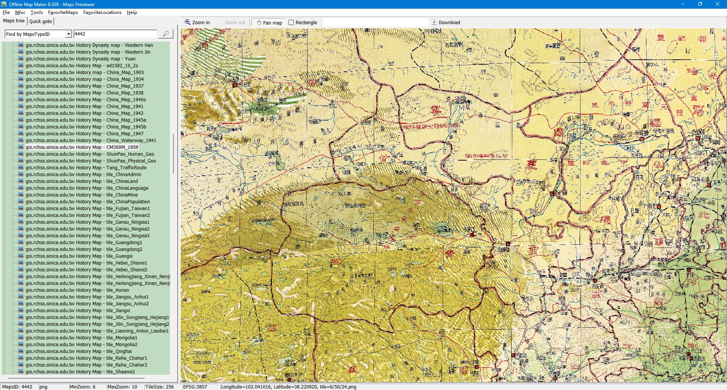
Task: Click the Zoom in magnifier icon
Action: click(187, 22)
